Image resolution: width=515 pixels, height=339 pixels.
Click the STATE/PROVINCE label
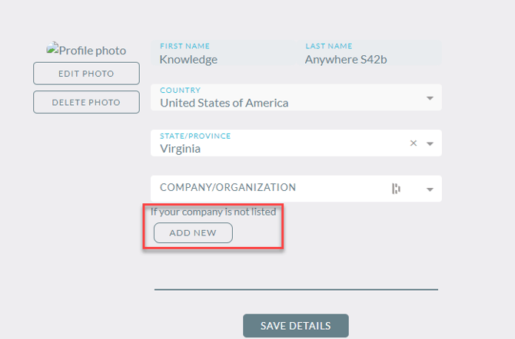[x=195, y=136]
